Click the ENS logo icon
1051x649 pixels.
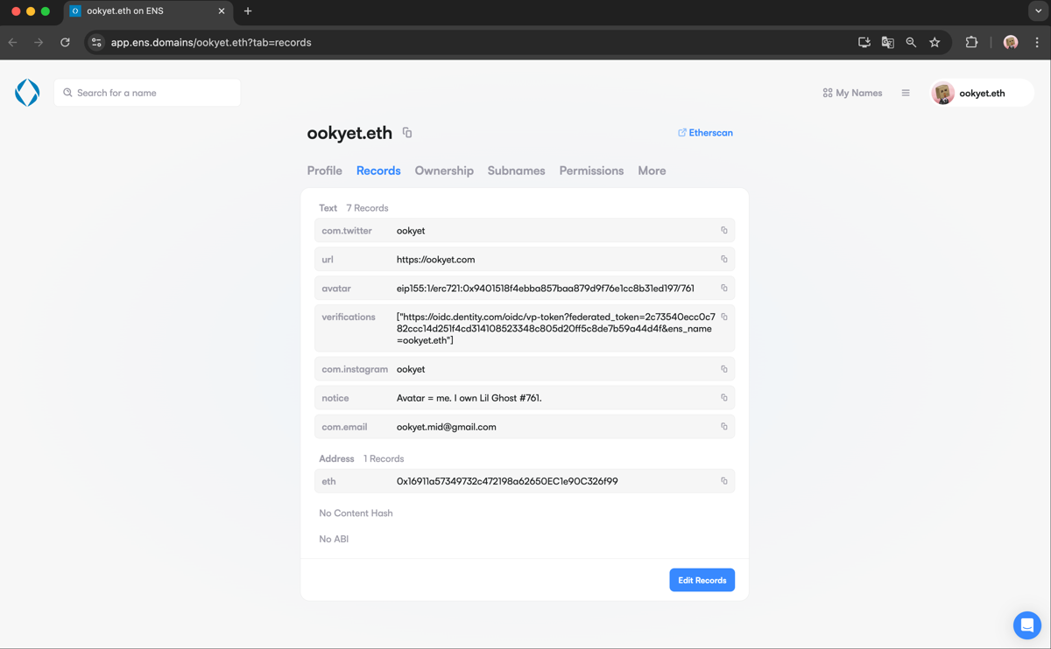click(x=27, y=93)
